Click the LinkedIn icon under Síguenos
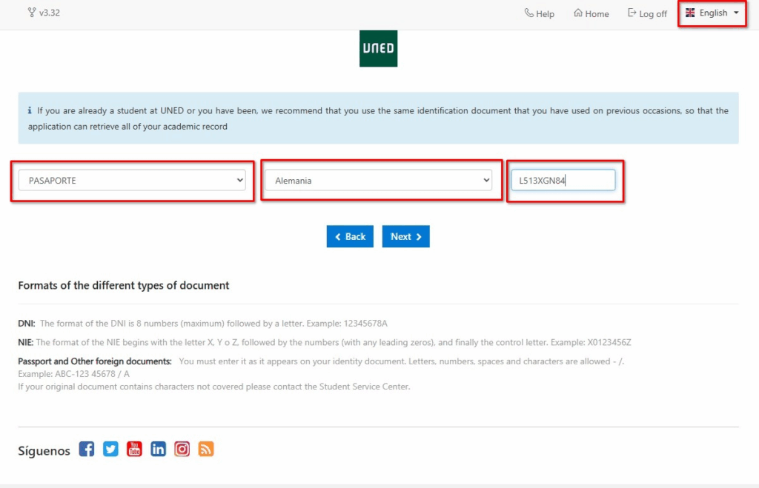The image size is (759, 488). click(158, 449)
